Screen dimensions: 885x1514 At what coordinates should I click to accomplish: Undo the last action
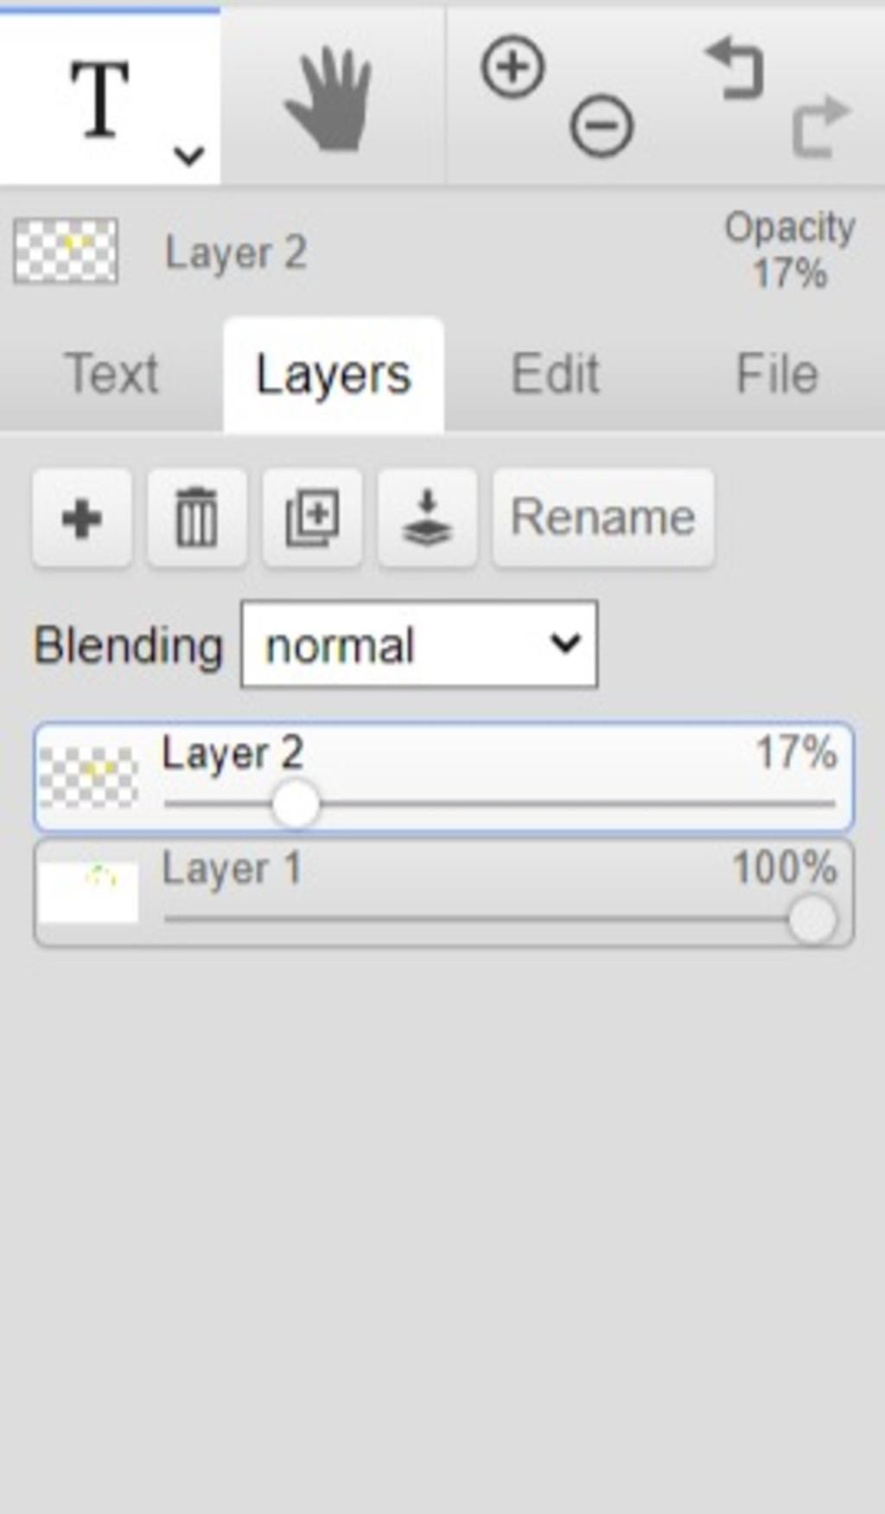coord(736,69)
